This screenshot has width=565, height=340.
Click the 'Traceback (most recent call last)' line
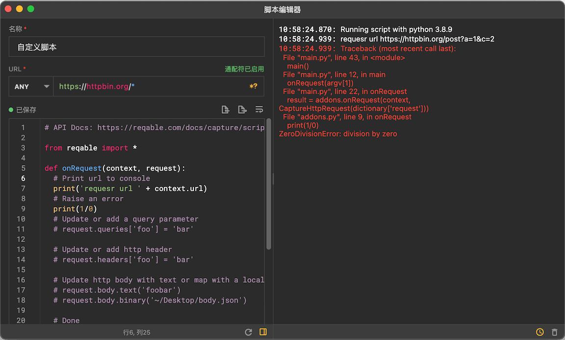click(x=367, y=49)
